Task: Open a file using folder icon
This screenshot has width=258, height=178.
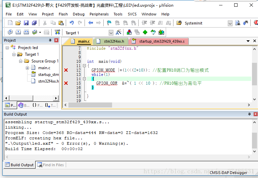Action: click(18, 23)
